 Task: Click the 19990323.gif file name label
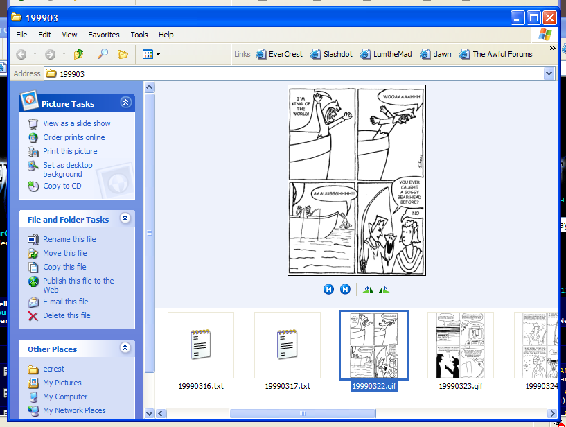pyautogui.click(x=461, y=386)
